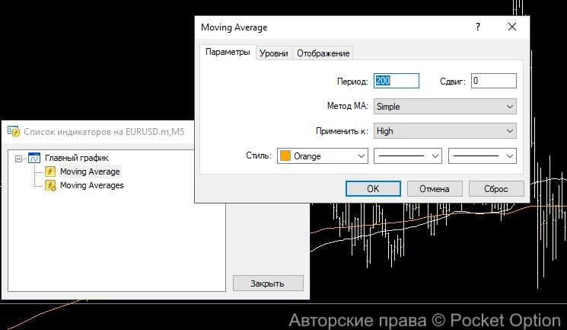
Task: Open the Применить к dropdown
Action: pos(444,131)
